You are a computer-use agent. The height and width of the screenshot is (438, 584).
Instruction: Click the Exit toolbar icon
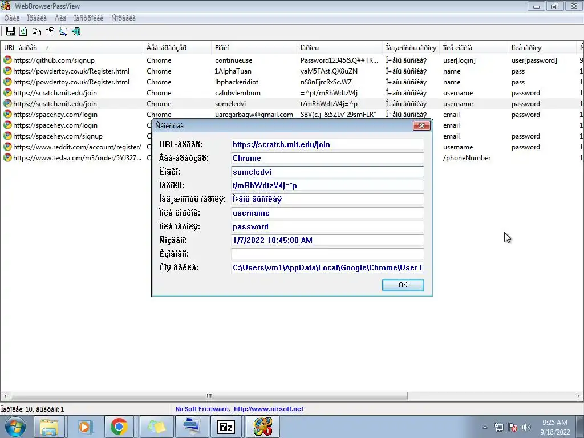76,32
